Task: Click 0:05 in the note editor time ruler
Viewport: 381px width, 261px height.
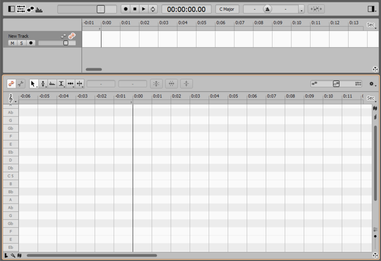Action: point(233,96)
